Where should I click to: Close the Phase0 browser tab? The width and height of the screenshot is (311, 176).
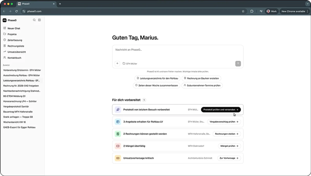tap(54, 4)
